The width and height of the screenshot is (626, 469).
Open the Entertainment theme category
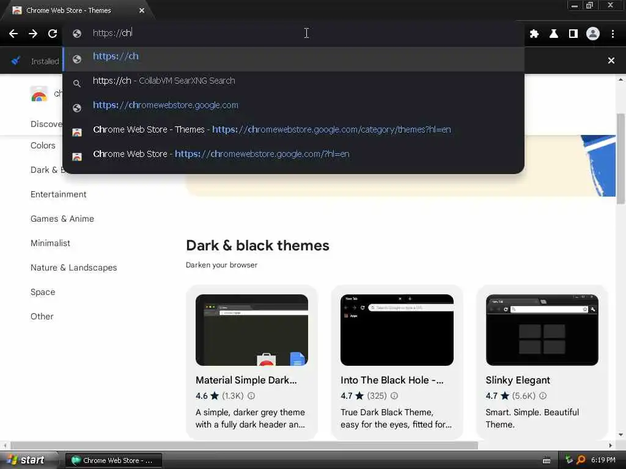(59, 194)
